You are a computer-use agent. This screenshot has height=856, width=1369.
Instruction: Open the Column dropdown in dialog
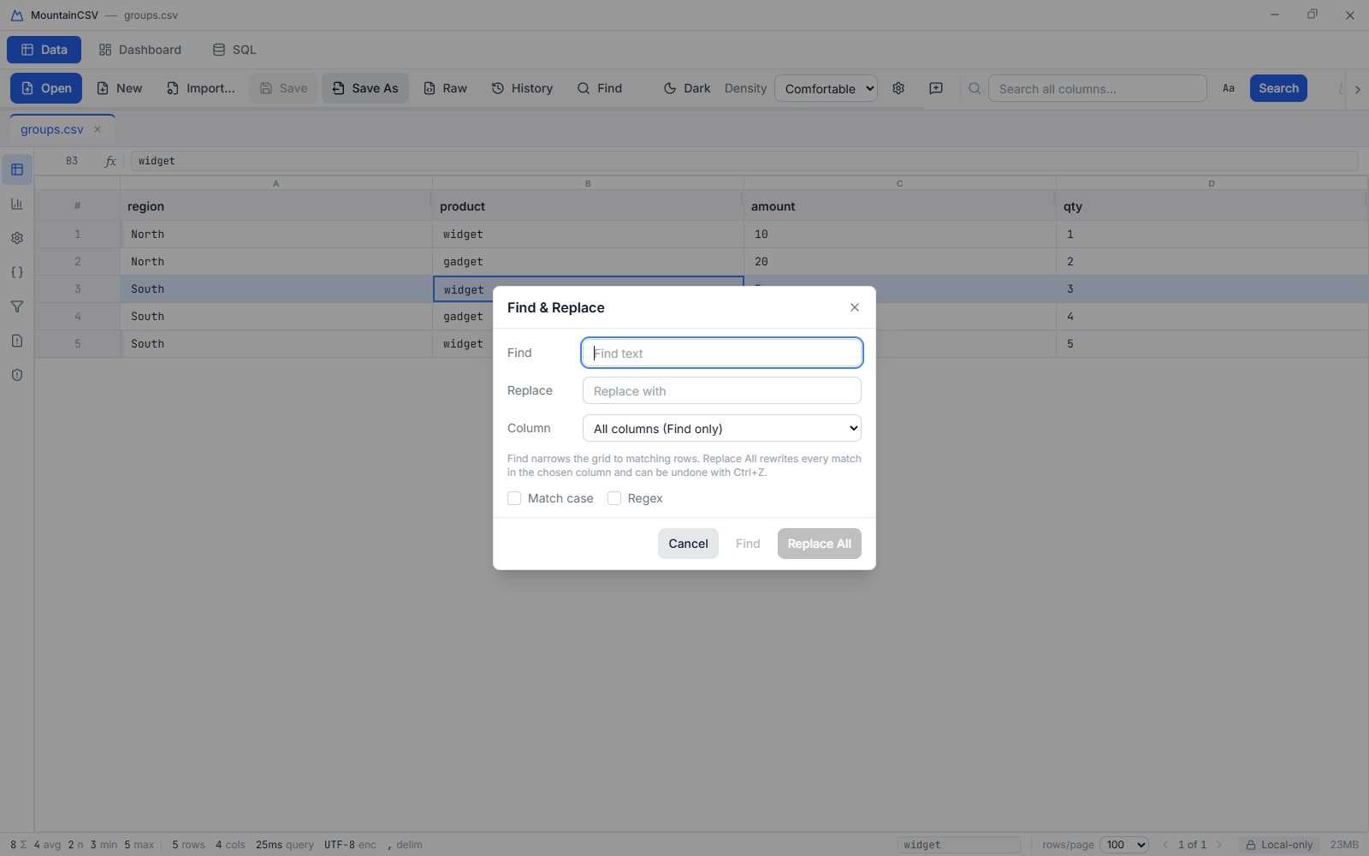click(x=722, y=428)
